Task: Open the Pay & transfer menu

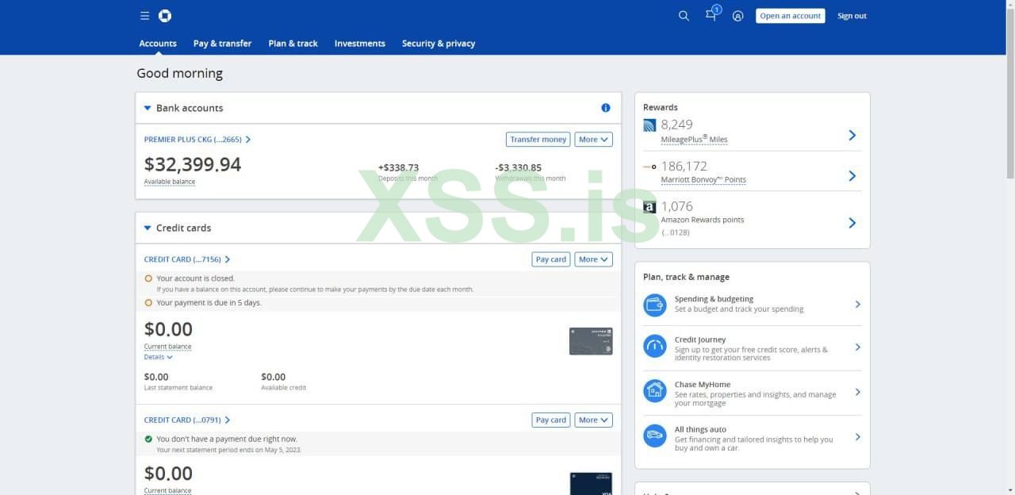Action: pos(222,44)
